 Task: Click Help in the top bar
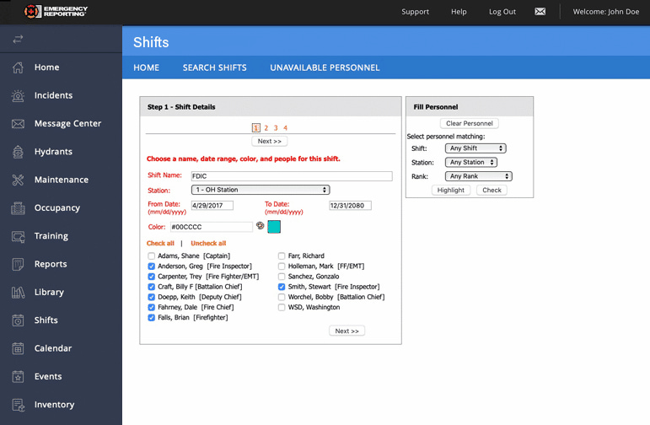pos(459,12)
